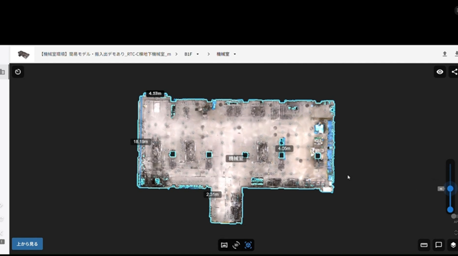Click the 4.05m dimension label
This screenshot has width=458, height=256.
284,148
